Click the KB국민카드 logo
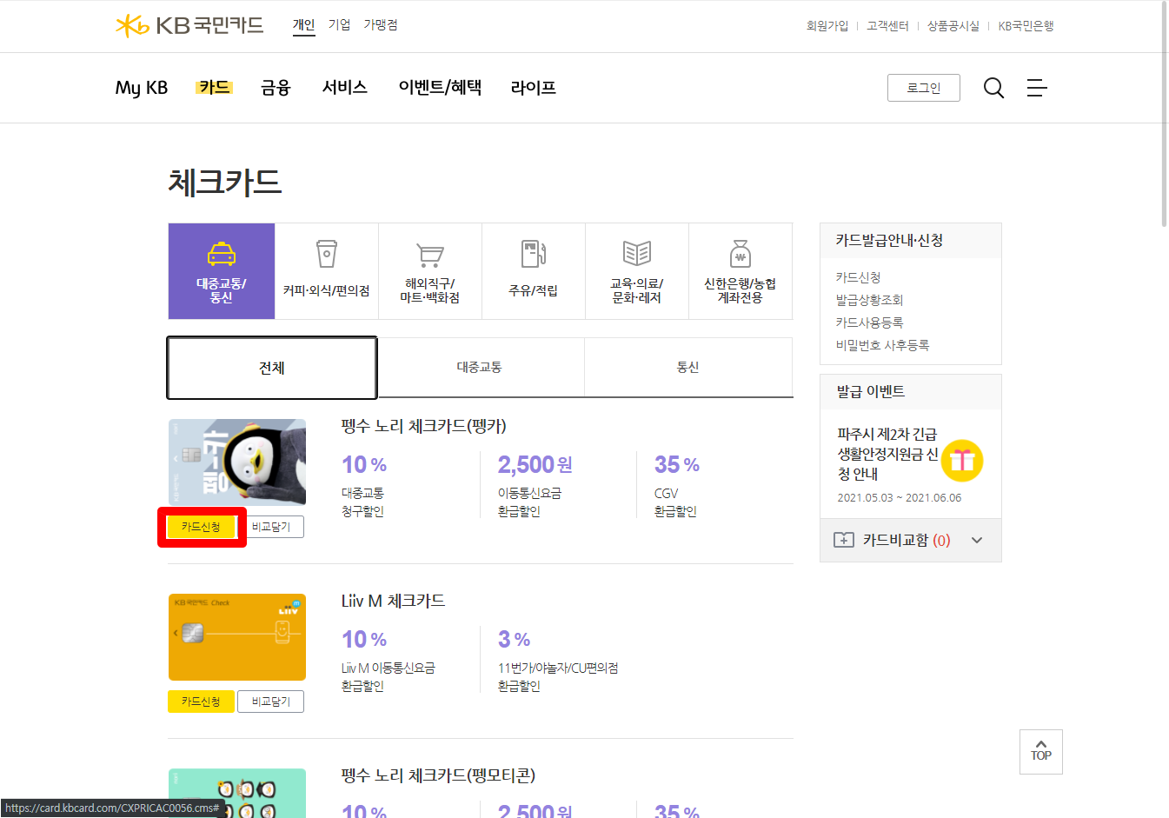This screenshot has width=1169, height=818. pos(189,25)
